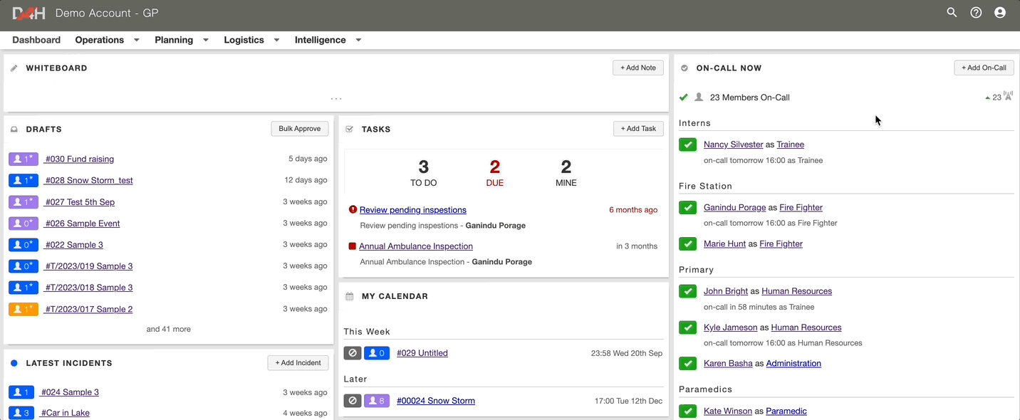The width and height of the screenshot is (1020, 420).
Task: Select the 2 DUE task counter
Action: [494, 173]
